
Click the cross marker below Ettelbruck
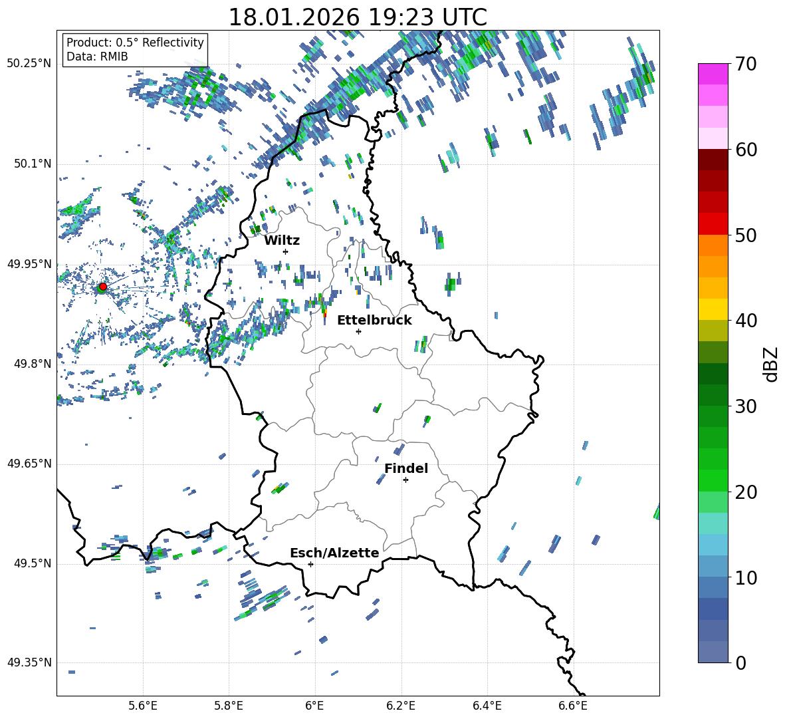[x=358, y=331]
